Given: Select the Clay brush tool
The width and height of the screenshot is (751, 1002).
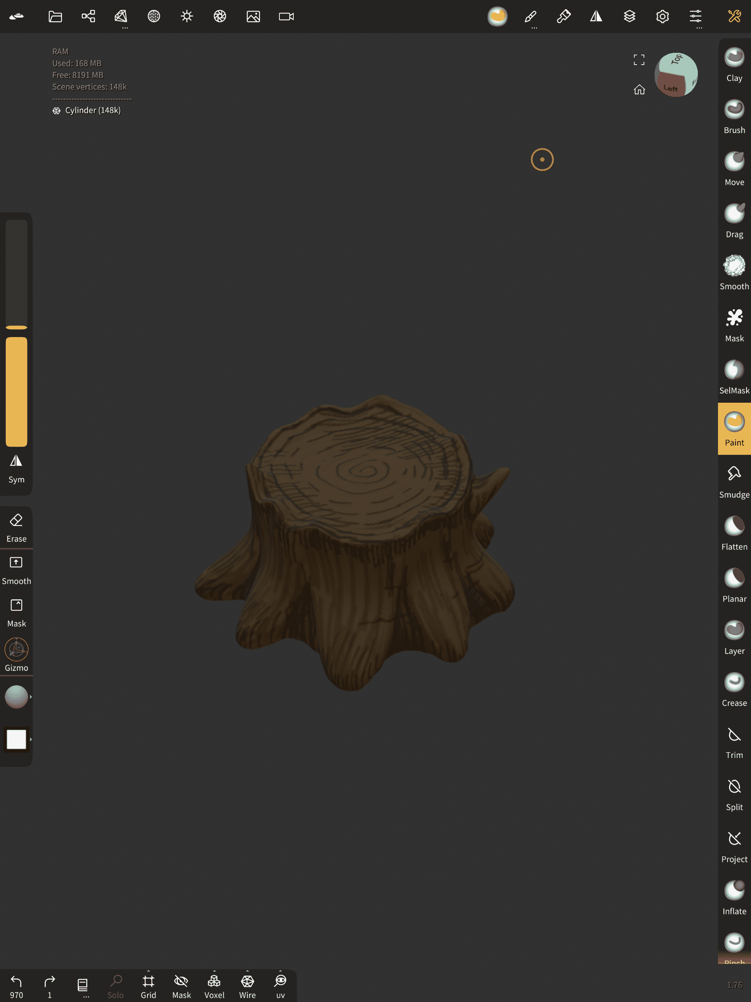Looking at the screenshot, I should (734, 64).
